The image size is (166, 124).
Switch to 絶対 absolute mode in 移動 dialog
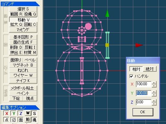(x=150, y=69)
